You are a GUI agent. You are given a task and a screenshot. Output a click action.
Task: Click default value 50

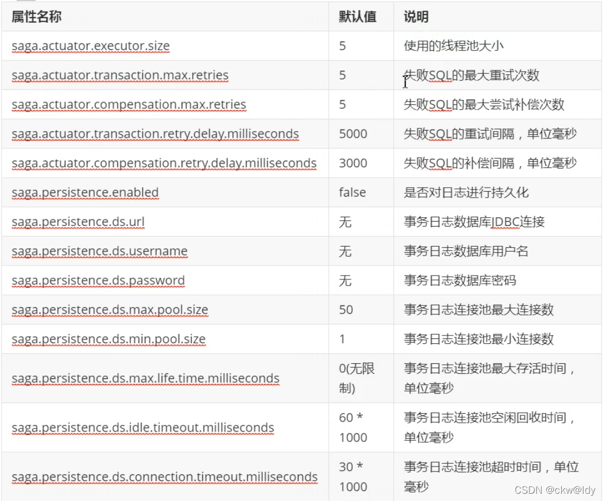(x=346, y=309)
